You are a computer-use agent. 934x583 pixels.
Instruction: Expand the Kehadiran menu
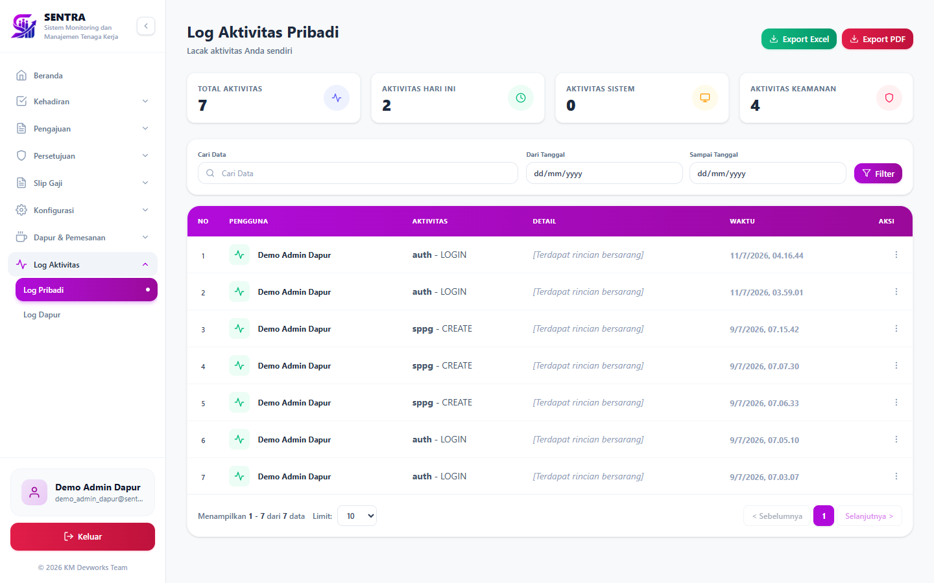point(82,102)
